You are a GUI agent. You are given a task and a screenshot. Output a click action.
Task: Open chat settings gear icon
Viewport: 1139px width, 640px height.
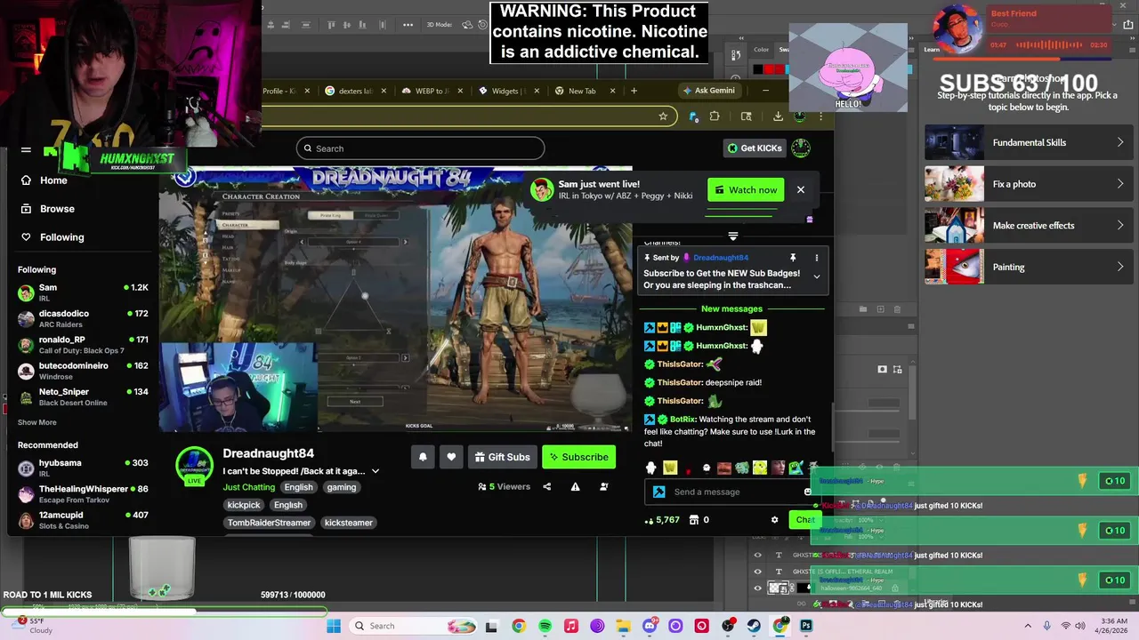774,520
